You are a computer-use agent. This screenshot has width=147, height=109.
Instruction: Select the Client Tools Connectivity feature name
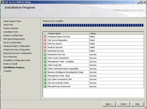58,58
